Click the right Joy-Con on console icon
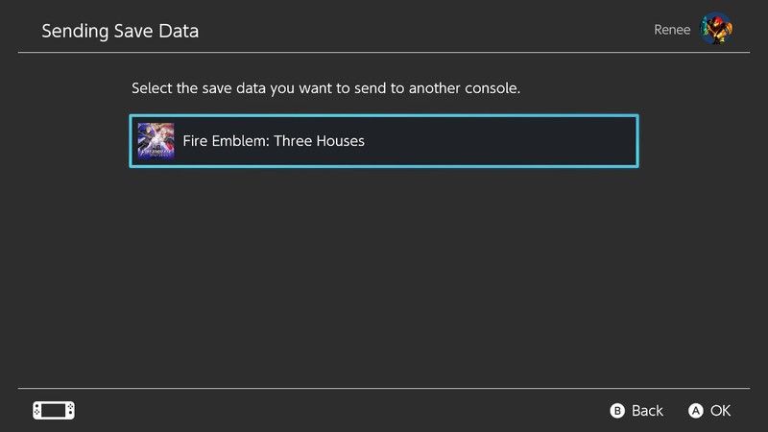Image resolution: width=768 pixels, height=432 pixels. [x=70, y=410]
